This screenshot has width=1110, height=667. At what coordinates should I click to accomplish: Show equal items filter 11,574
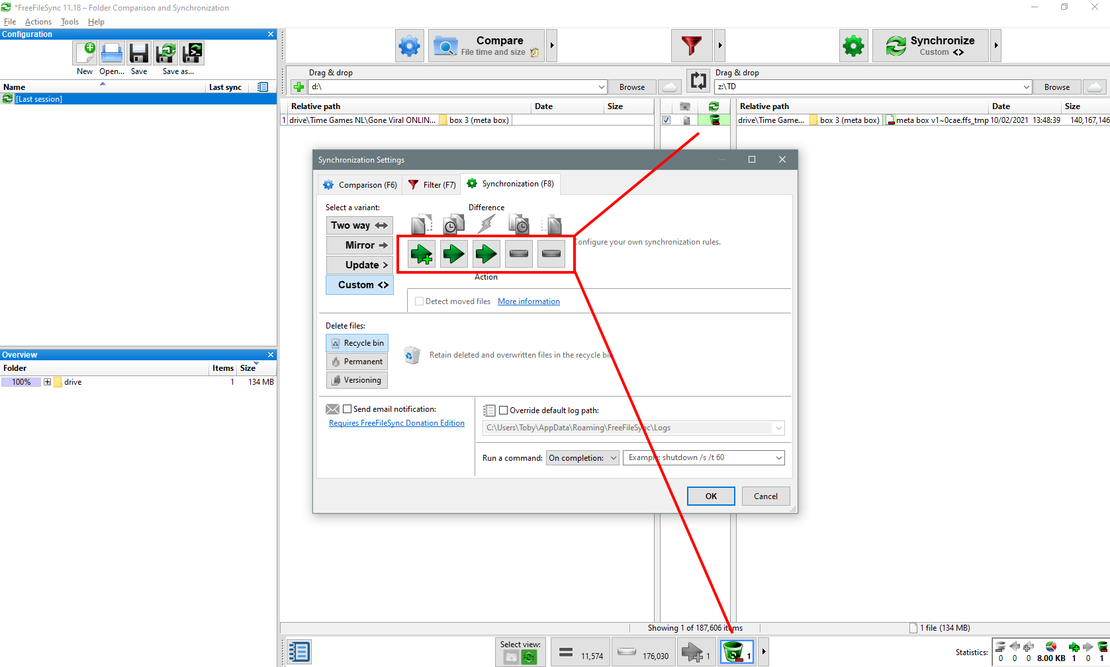(x=580, y=652)
